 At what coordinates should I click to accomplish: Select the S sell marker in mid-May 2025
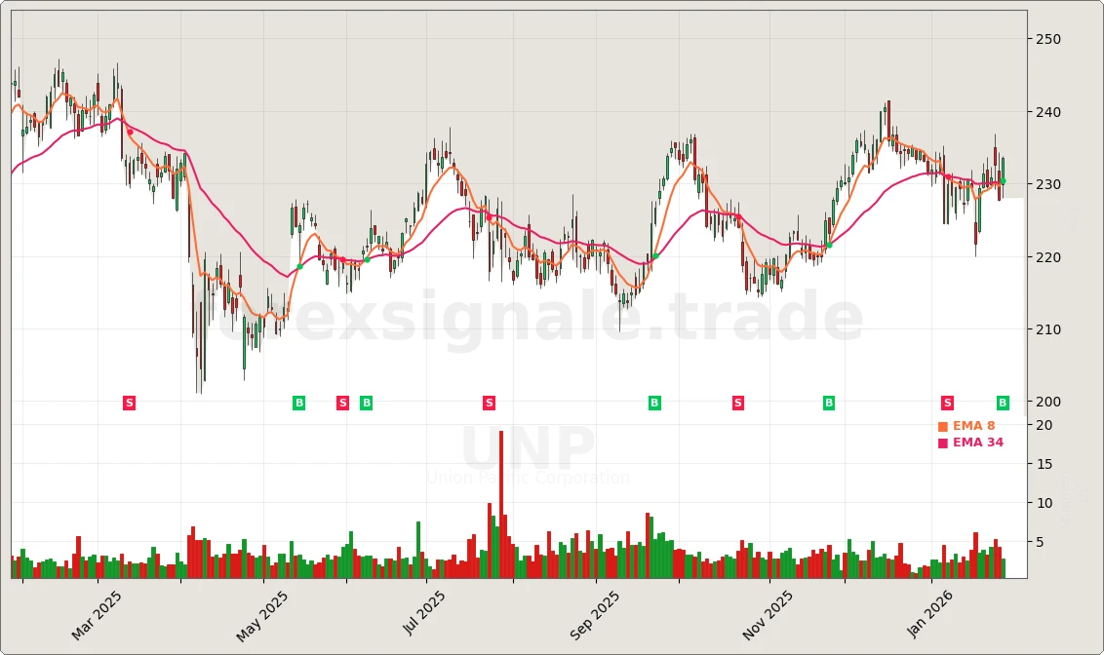(x=342, y=402)
